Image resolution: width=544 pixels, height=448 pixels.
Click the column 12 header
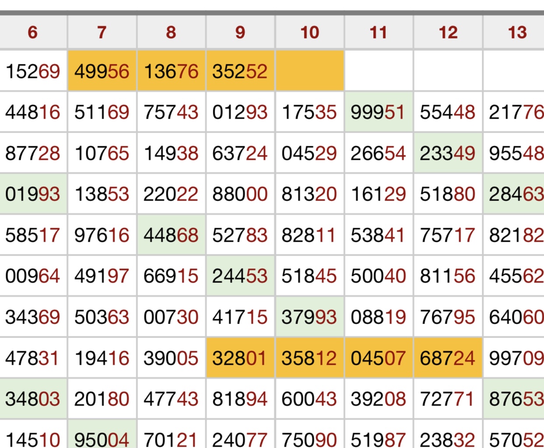(448, 32)
